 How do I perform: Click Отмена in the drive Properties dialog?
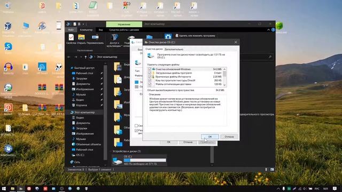tap(188, 142)
